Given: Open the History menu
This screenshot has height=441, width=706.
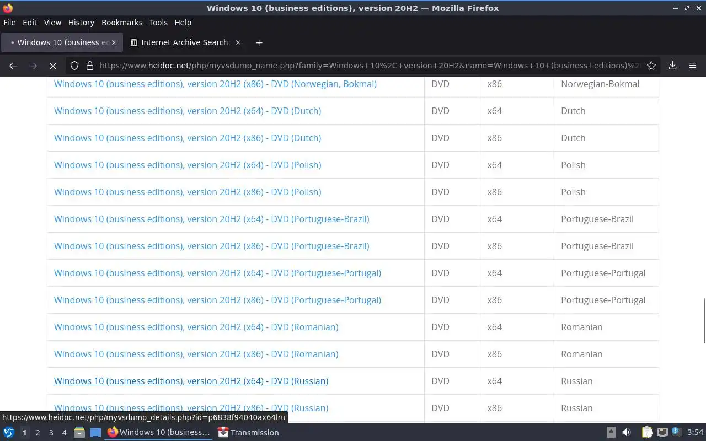Looking at the screenshot, I should pyautogui.click(x=81, y=23).
